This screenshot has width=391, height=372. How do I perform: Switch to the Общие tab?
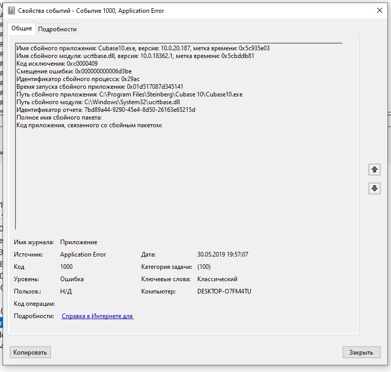tap(22, 28)
